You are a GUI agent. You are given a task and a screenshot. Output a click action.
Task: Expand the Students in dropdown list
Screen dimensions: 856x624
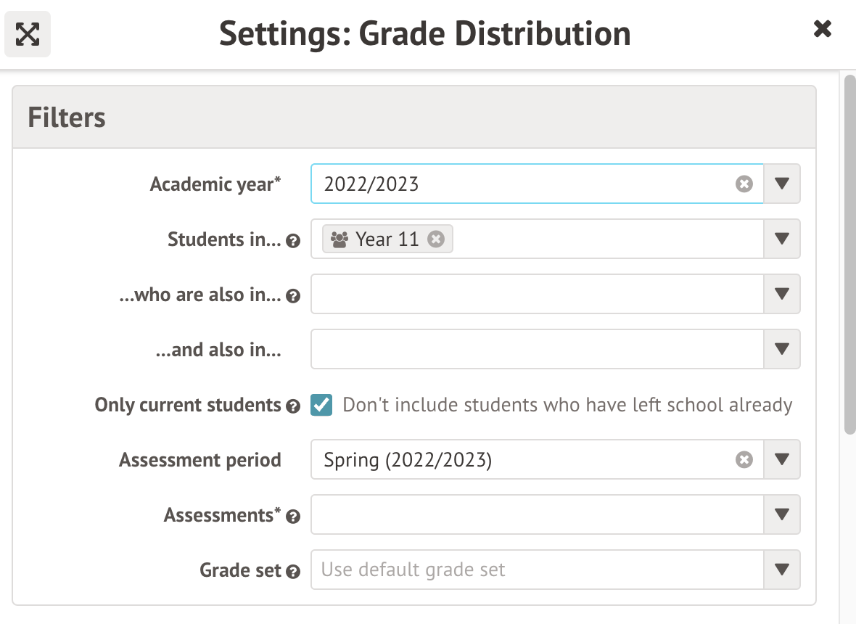pyautogui.click(x=781, y=239)
